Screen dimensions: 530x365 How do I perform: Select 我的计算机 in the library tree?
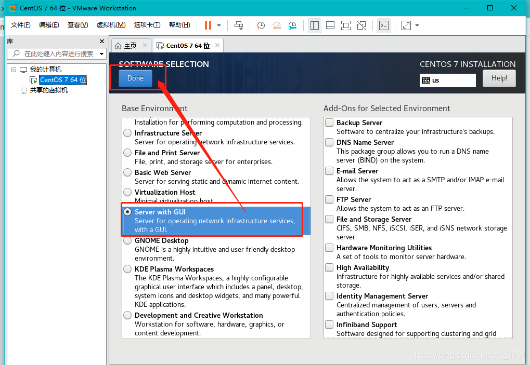[46, 70]
